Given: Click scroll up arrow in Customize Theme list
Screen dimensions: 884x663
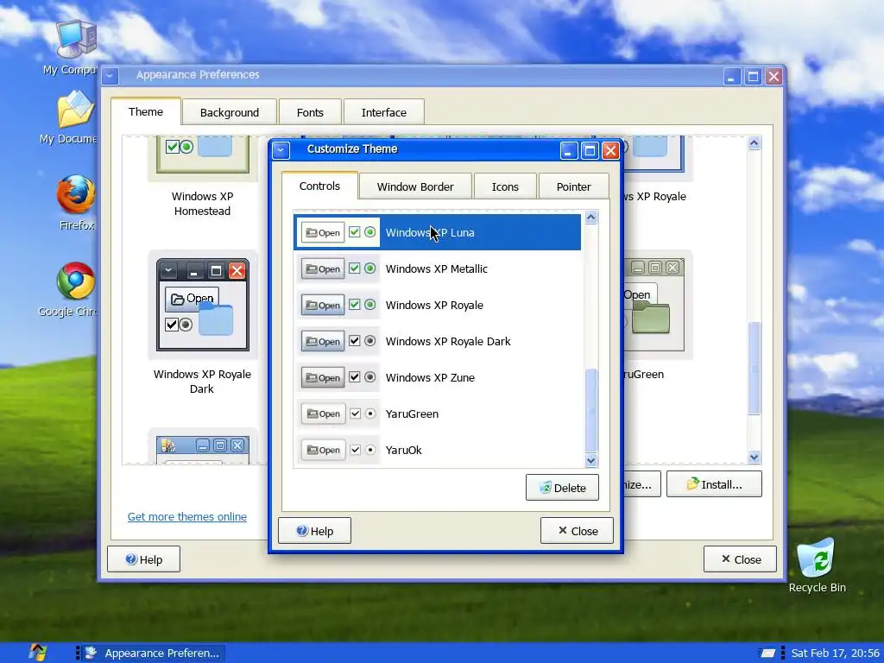Looking at the screenshot, I should 590,218.
